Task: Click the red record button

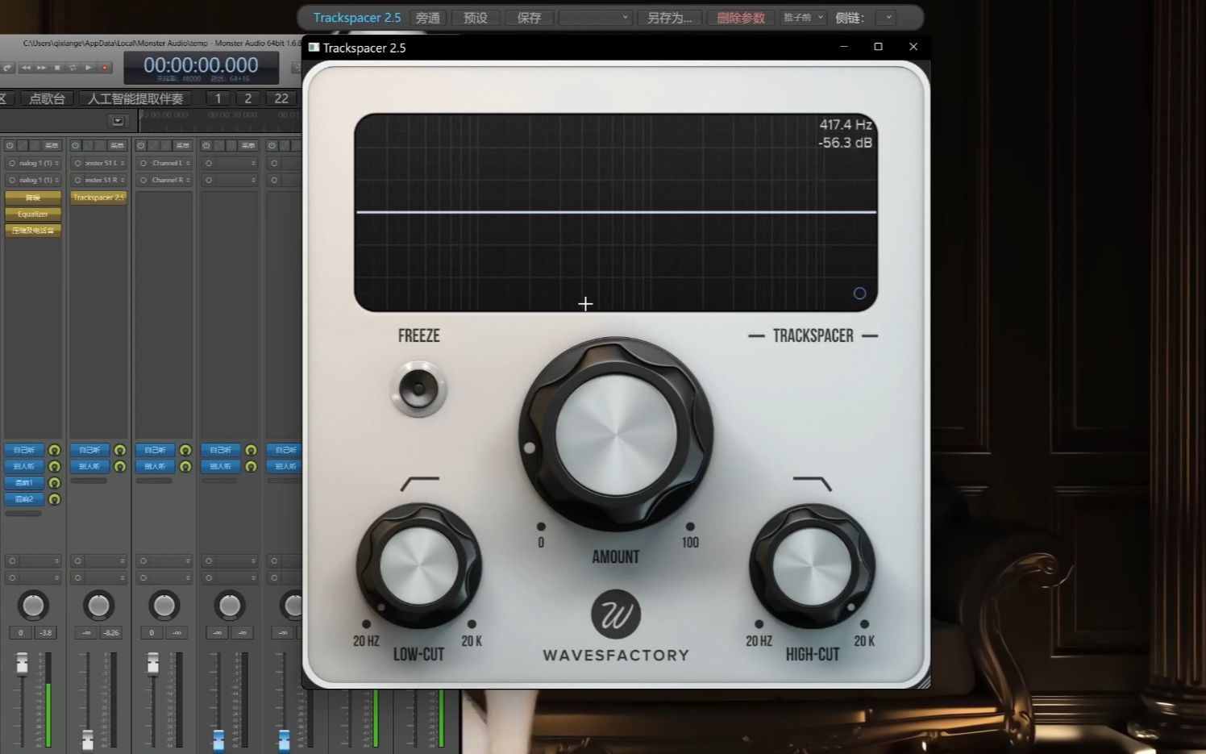Action: pyautogui.click(x=105, y=68)
